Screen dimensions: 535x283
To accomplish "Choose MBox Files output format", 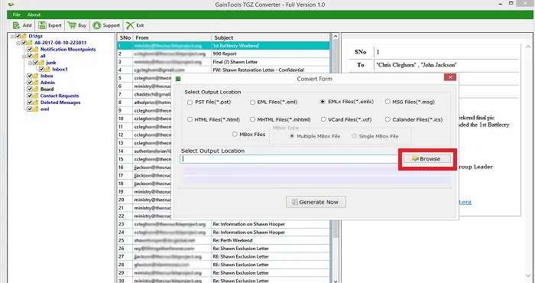I will tap(235, 135).
